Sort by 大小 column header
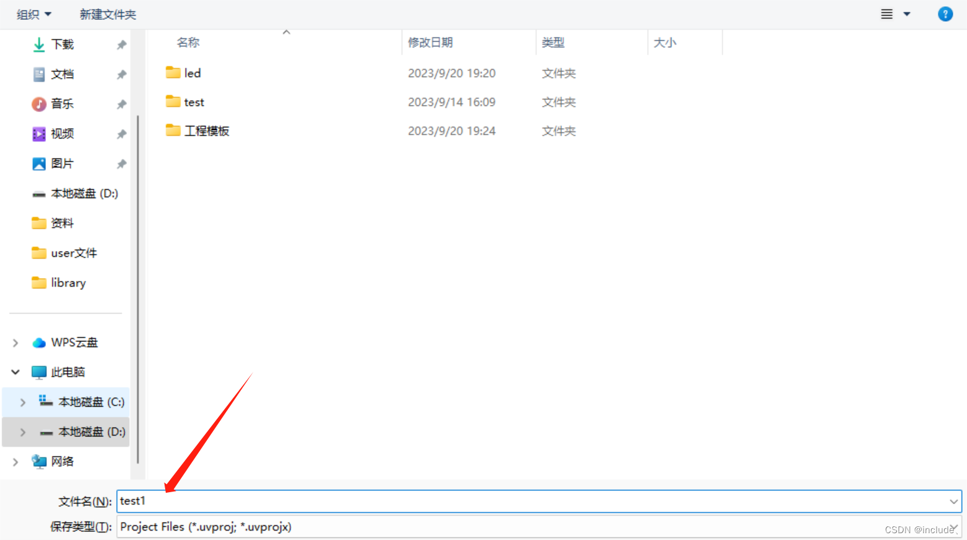 [665, 42]
